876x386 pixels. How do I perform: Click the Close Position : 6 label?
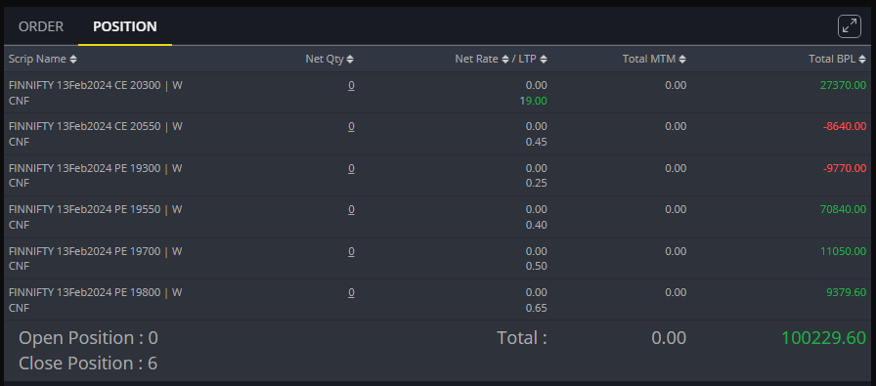coord(88,364)
